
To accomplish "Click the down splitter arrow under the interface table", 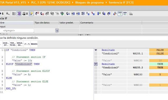I will [88, 35].
